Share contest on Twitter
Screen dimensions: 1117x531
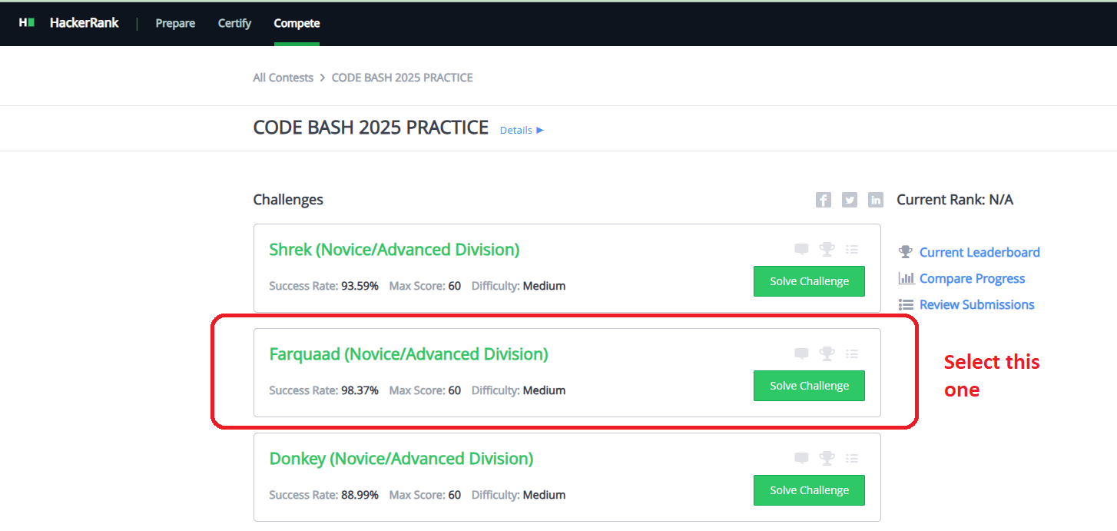click(849, 200)
